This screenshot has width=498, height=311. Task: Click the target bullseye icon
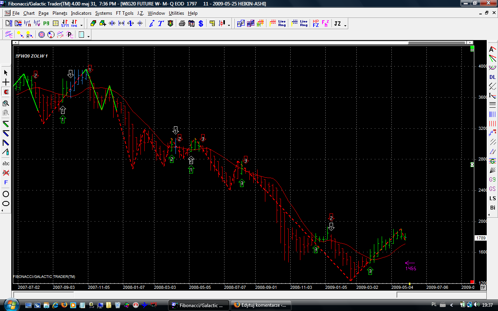coord(42,35)
